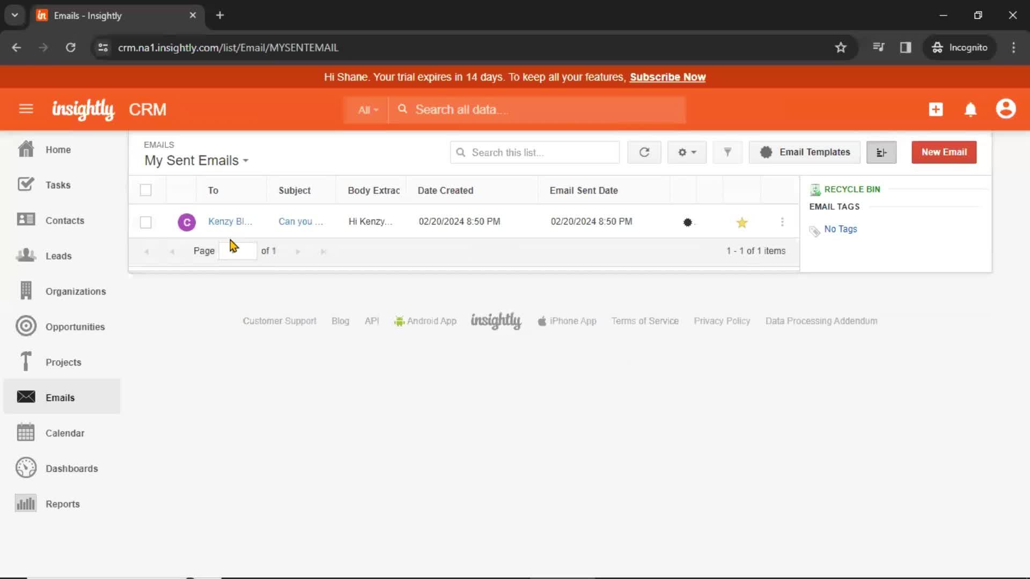Toggle the checkbox for Kenzy Bl... email

146,221
